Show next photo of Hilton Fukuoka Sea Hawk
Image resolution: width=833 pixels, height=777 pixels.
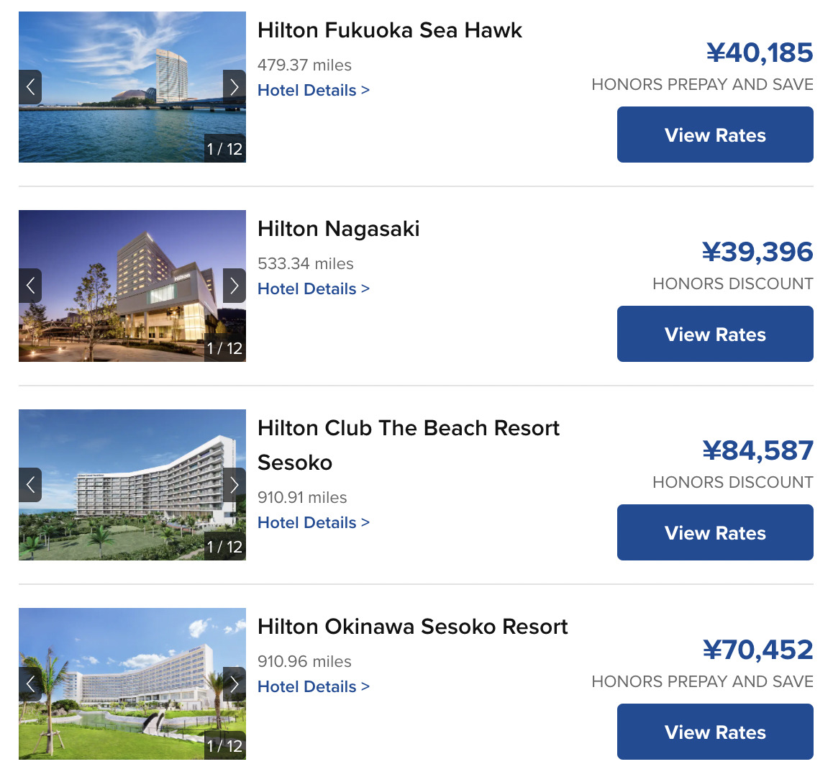pyautogui.click(x=235, y=86)
